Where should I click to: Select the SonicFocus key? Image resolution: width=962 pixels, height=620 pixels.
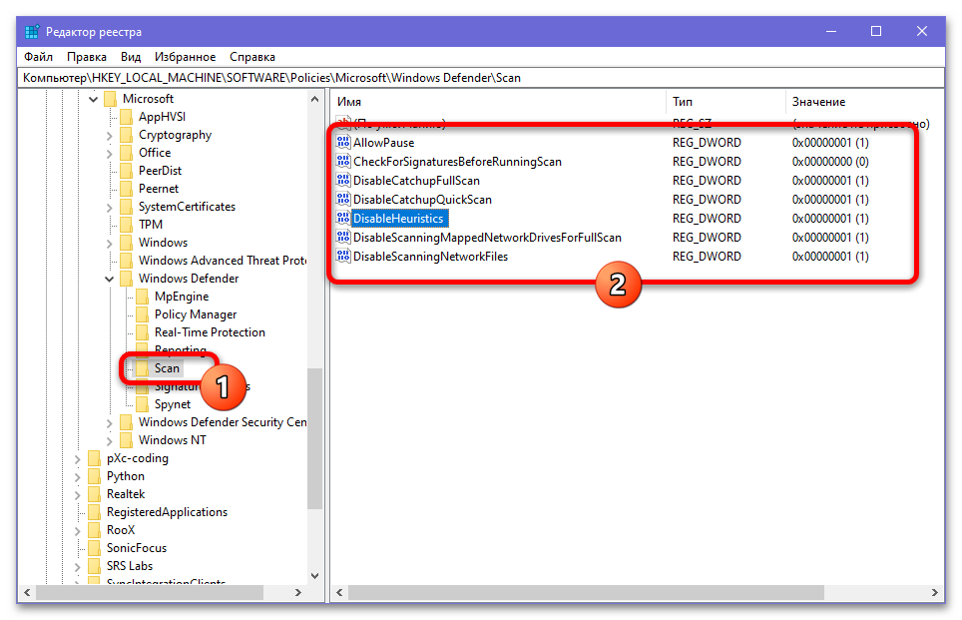(x=136, y=548)
